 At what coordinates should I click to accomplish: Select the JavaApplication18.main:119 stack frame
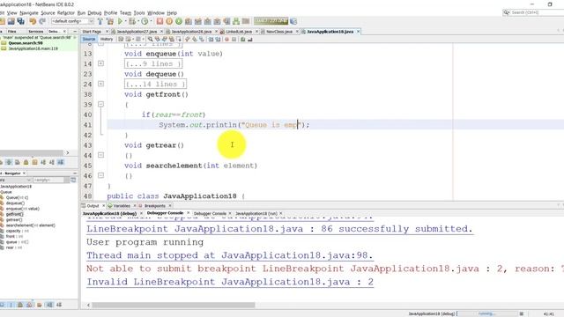point(33,48)
